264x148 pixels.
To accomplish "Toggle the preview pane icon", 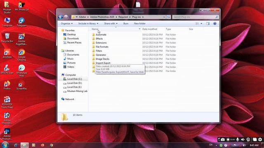I will 208,23.
